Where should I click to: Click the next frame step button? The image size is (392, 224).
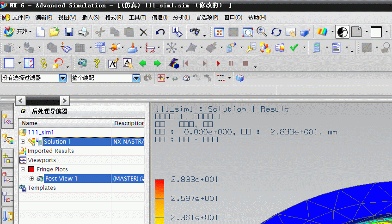tap(205, 63)
